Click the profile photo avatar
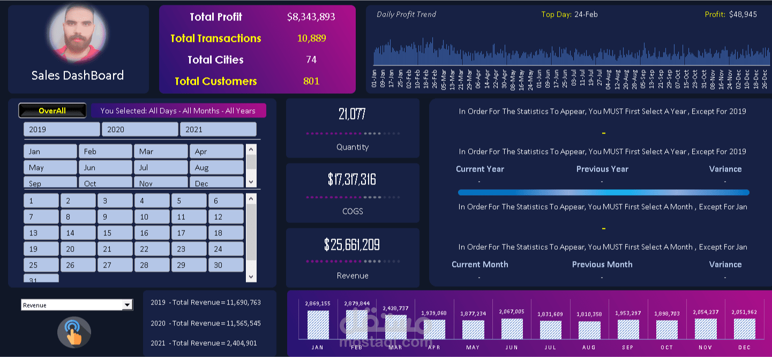772x357 pixels. pos(78,33)
